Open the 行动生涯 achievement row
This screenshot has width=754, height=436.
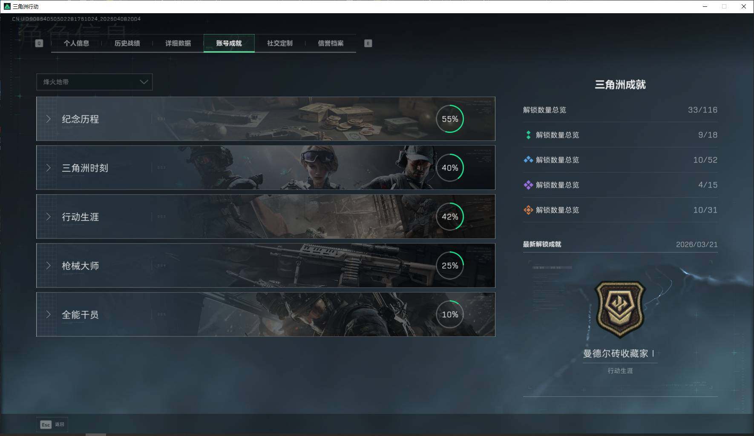(266, 217)
